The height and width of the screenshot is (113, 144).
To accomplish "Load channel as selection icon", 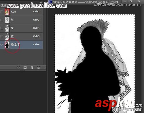I will pyautogui.click(x=18, y=67).
